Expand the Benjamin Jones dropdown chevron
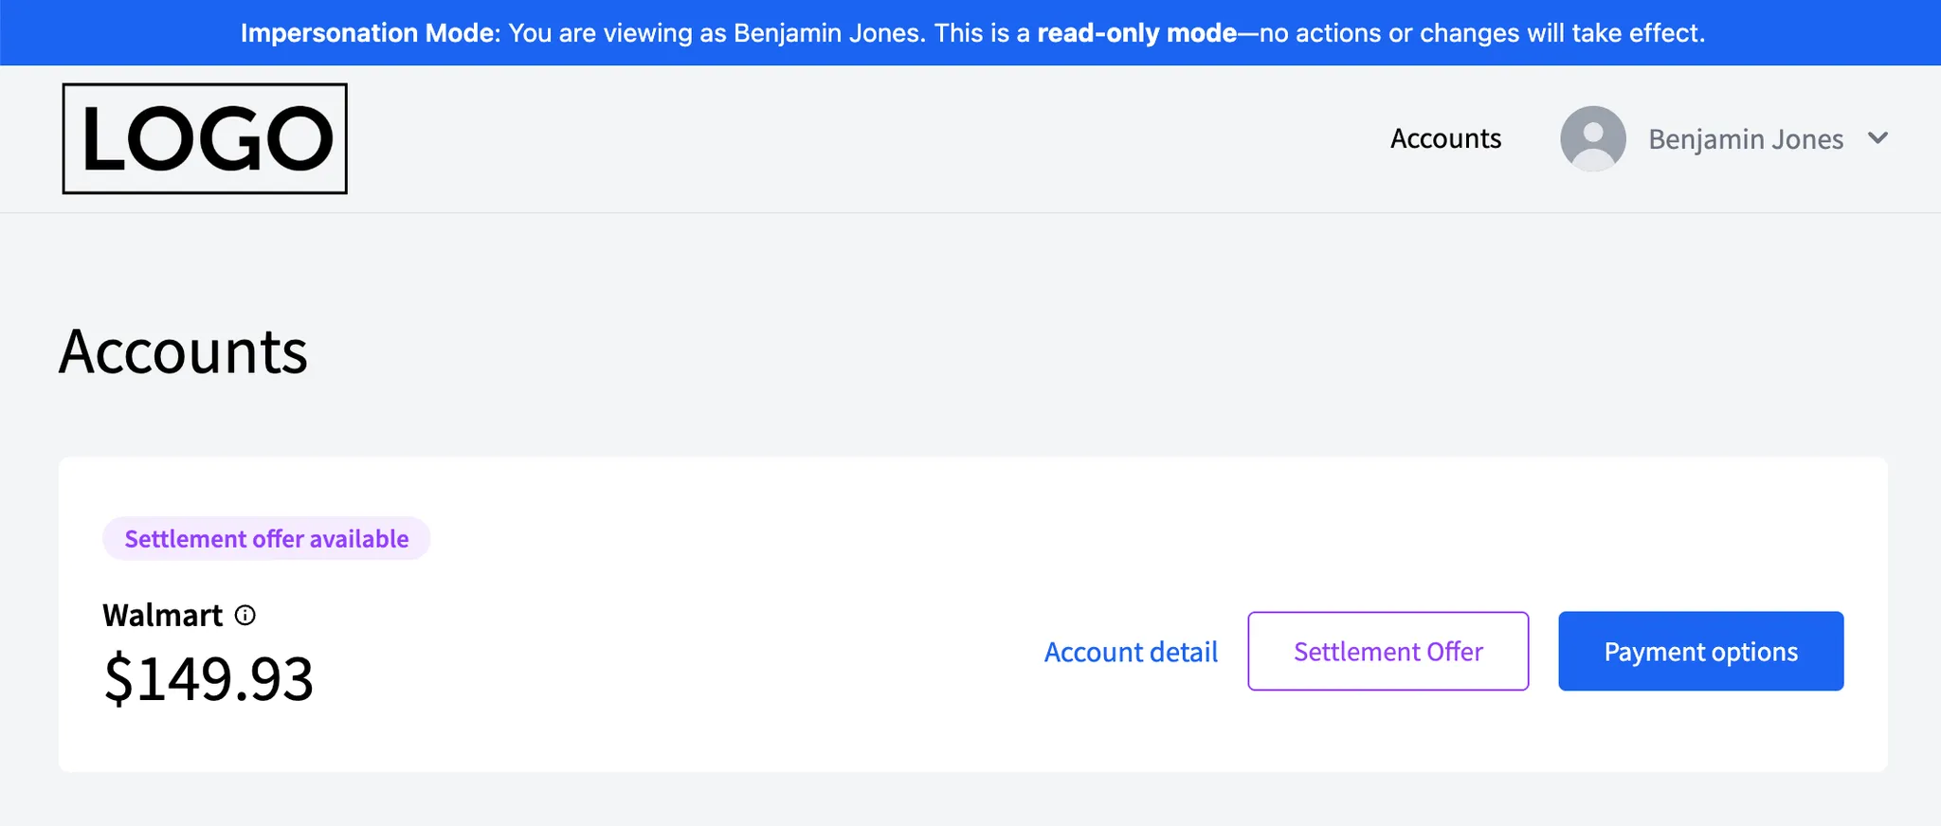The width and height of the screenshot is (1941, 826). [1878, 138]
